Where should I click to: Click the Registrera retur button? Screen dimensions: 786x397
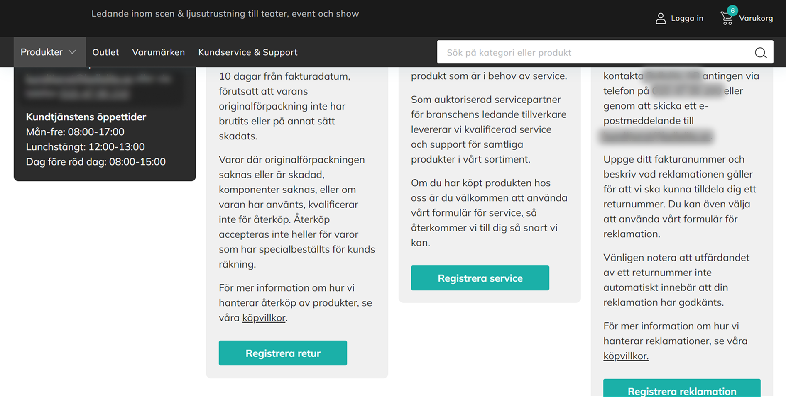[283, 353]
